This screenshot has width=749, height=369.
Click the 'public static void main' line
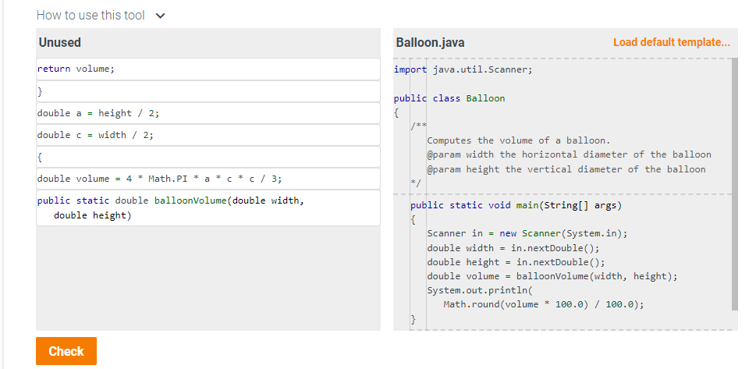tap(516, 206)
